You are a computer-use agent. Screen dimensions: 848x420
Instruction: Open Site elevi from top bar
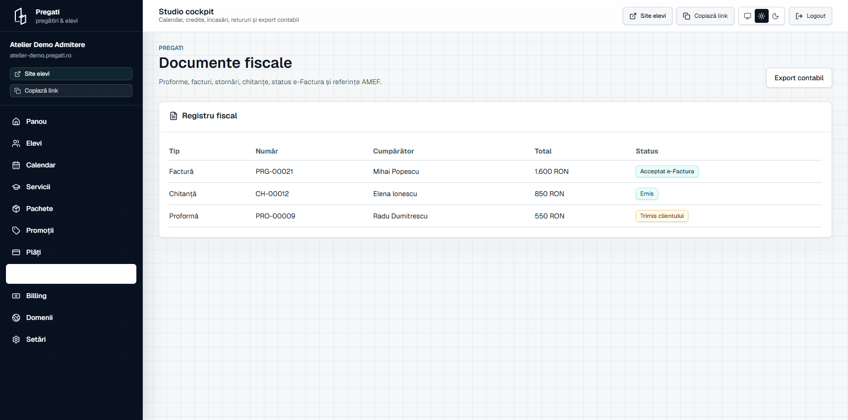coord(648,16)
